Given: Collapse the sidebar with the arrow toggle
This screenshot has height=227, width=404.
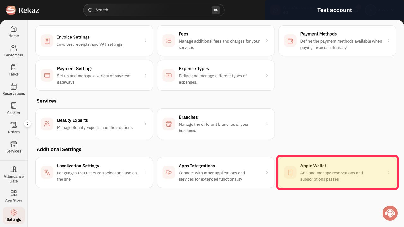Looking at the screenshot, I should tap(27, 124).
